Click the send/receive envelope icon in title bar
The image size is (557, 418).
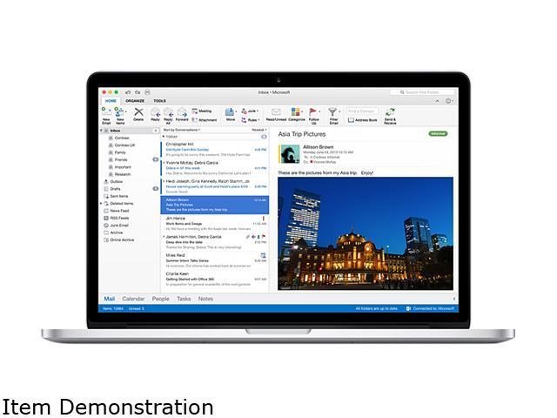(147, 92)
